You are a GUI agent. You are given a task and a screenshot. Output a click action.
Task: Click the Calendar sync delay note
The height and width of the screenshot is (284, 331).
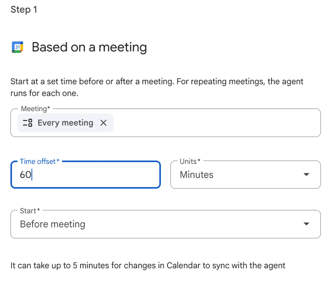(x=148, y=266)
